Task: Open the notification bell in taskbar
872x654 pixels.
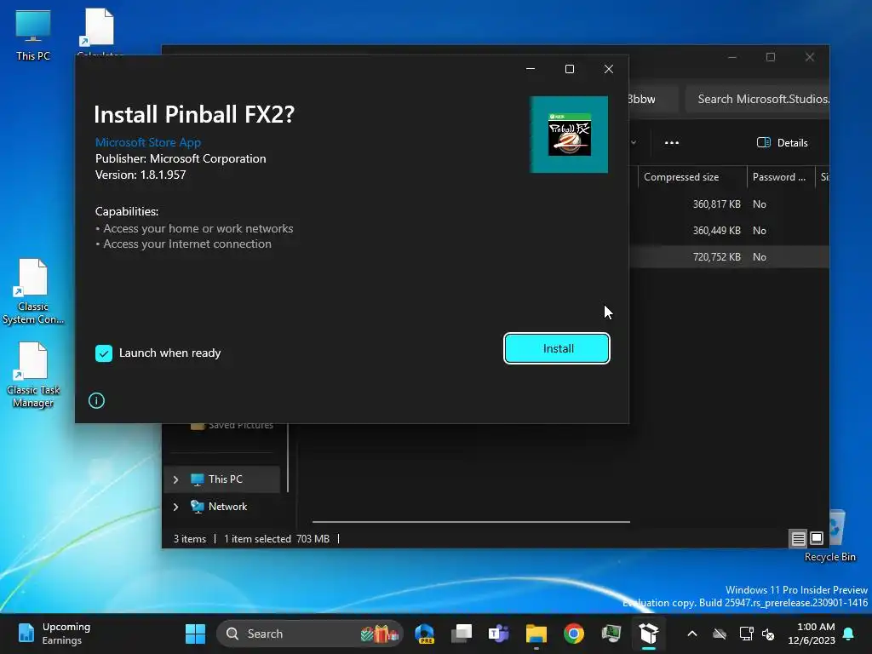Action: 849,634
